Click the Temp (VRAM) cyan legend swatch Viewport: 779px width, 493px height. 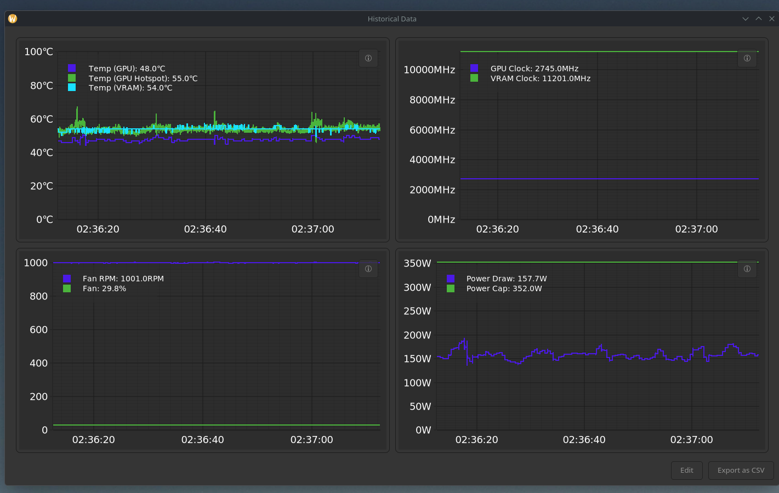[x=72, y=88]
